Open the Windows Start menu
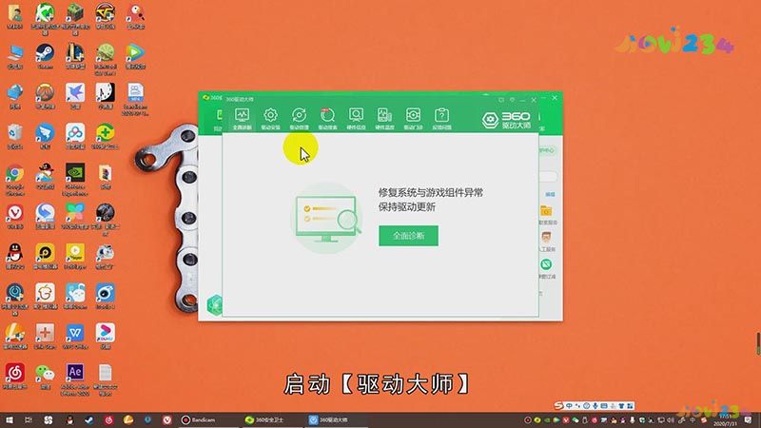Image resolution: width=761 pixels, height=428 pixels. pyautogui.click(x=10, y=419)
